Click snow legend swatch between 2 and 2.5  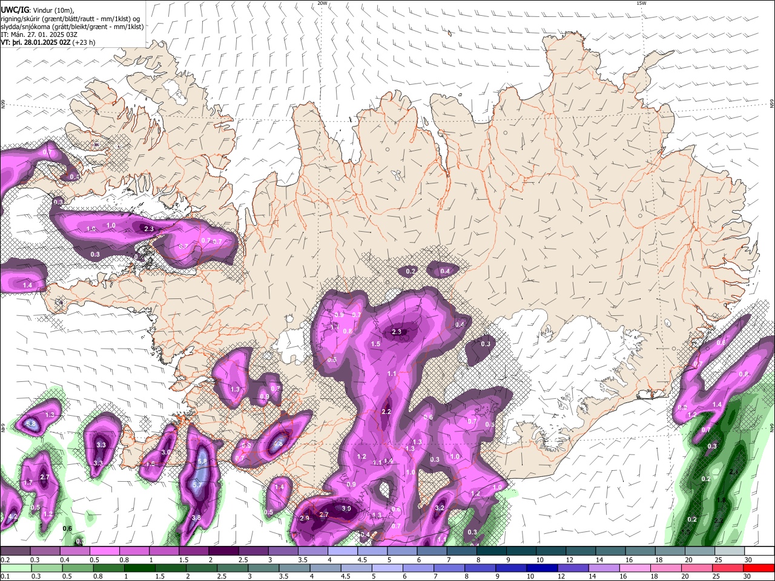[223, 551]
